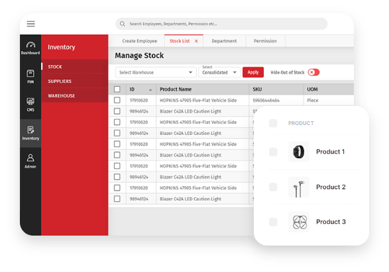Click the Product 2 earphones thumbnail
The width and height of the screenshot is (389, 272).
pos(299,187)
